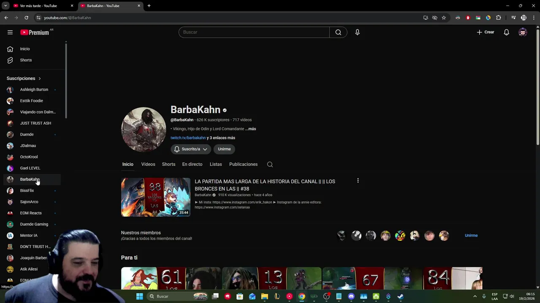540x303 pixels.
Task: Play featured video thumbnail #38
Action: (156, 197)
